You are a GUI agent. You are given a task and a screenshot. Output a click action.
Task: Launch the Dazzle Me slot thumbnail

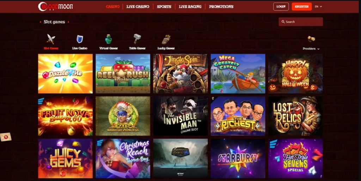(x=65, y=73)
